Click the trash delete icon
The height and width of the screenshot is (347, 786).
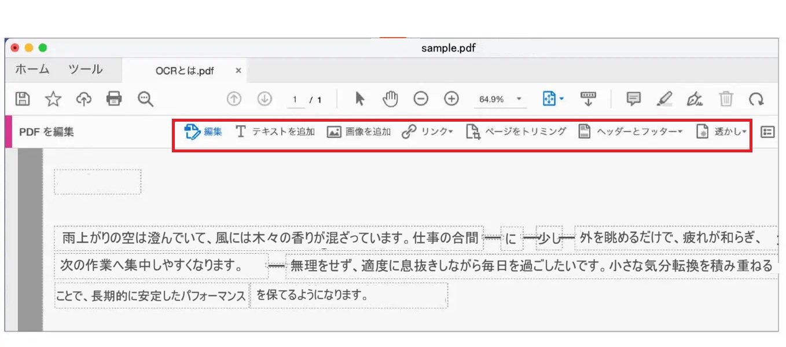pyautogui.click(x=726, y=99)
